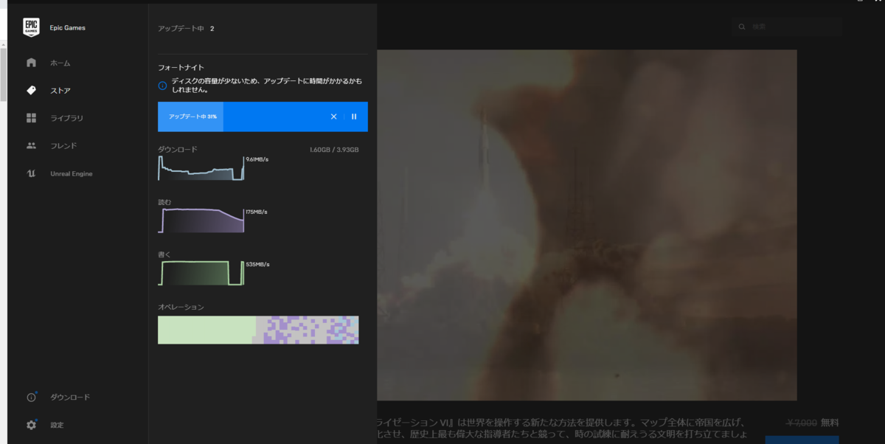
Task: Go to ライブラリ in sidebar
Action: tap(66, 118)
